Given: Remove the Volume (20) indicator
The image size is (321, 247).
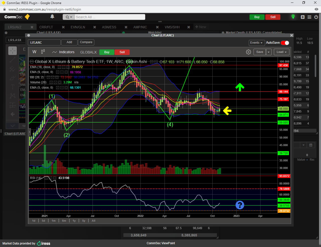Looking at the screenshot, I should pyautogui.click(x=60, y=82).
